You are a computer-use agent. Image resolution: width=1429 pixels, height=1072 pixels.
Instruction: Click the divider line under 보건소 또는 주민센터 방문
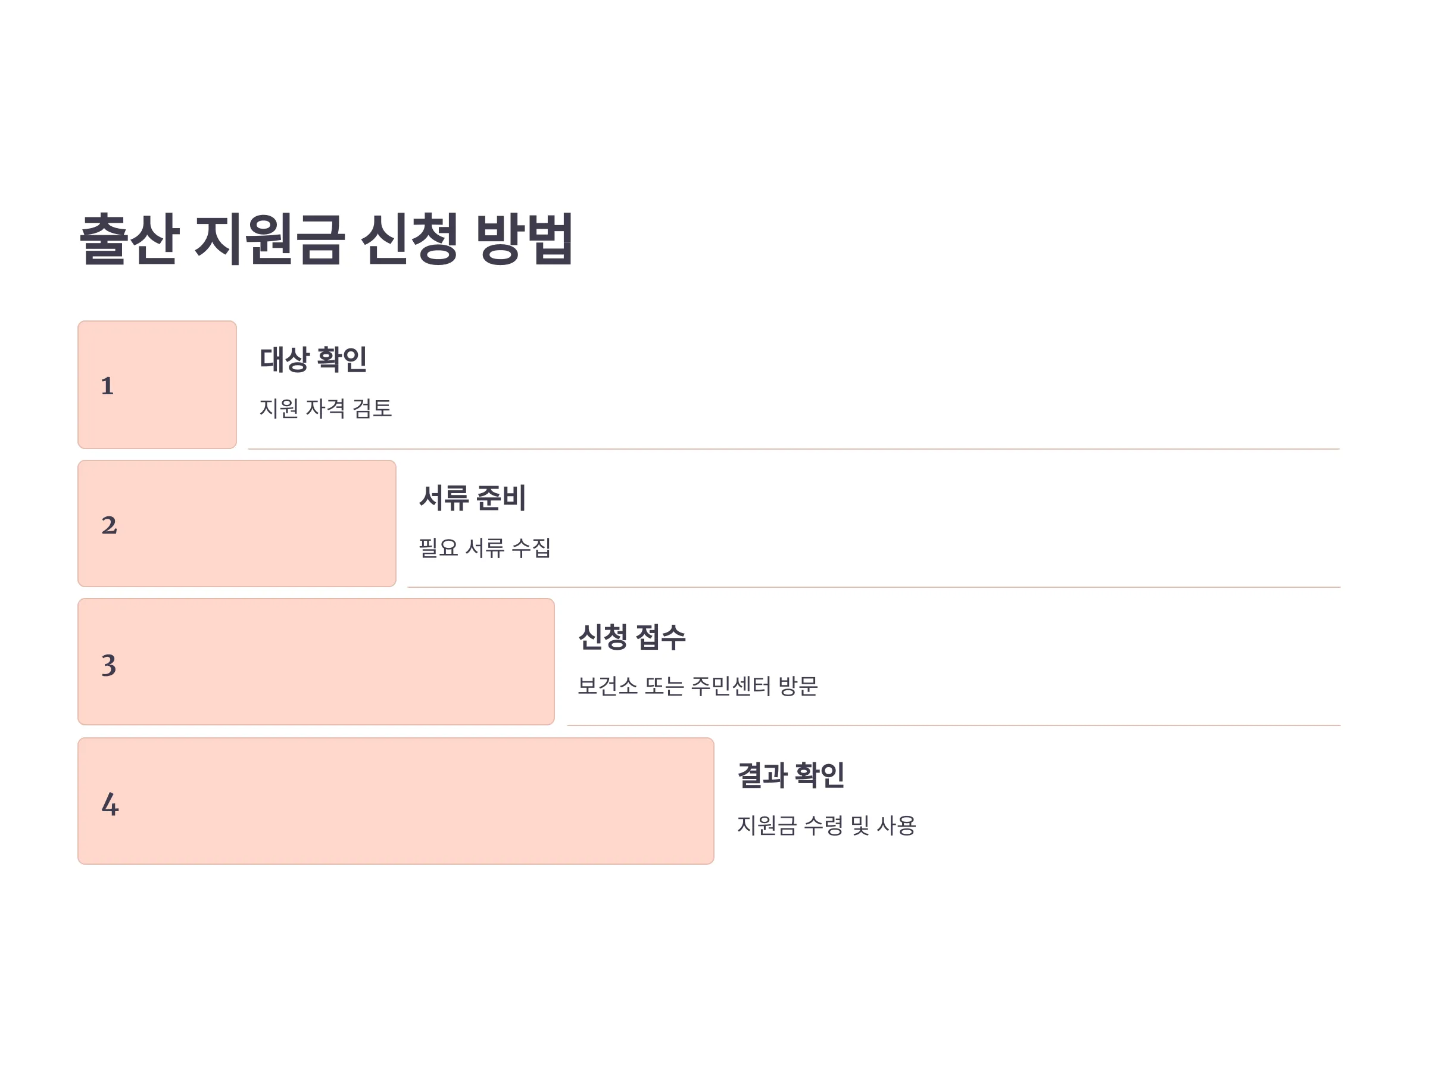click(954, 725)
